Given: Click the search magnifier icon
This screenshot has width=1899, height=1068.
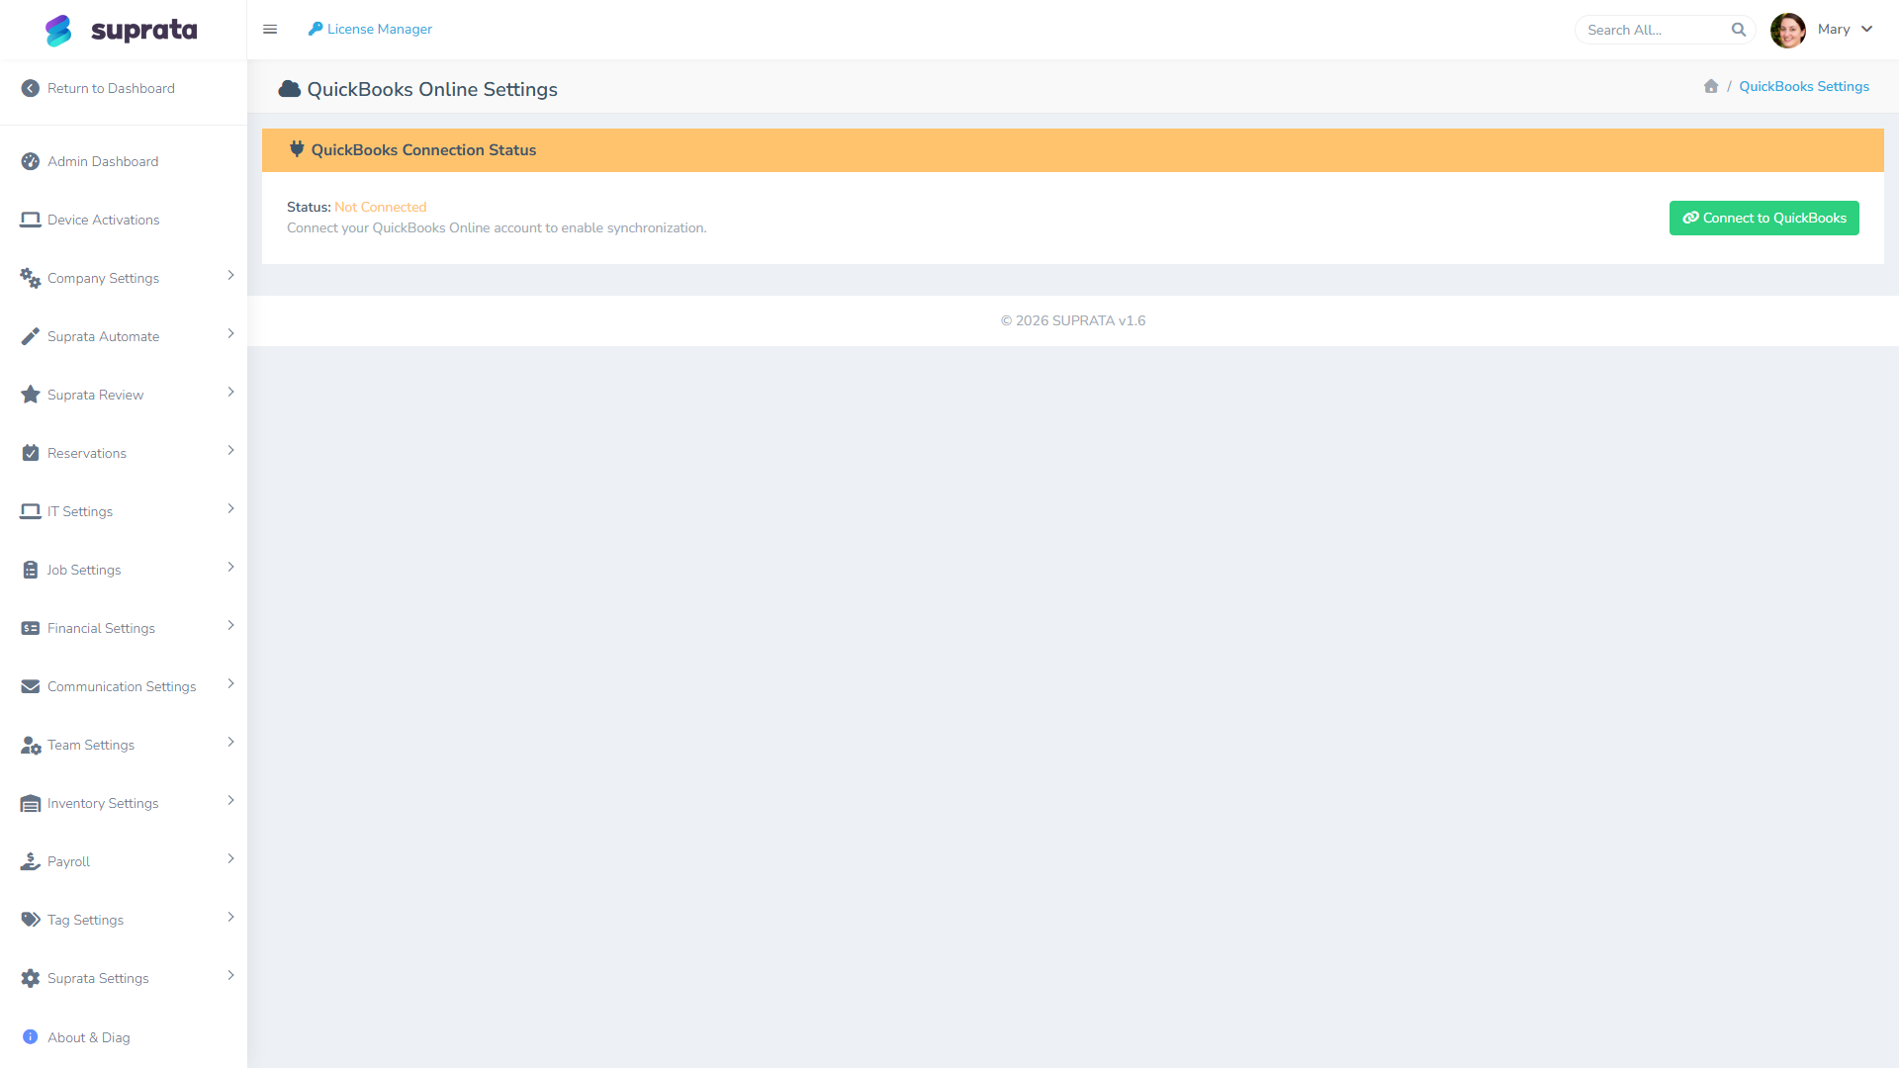Looking at the screenshot, I should 1739,30.
